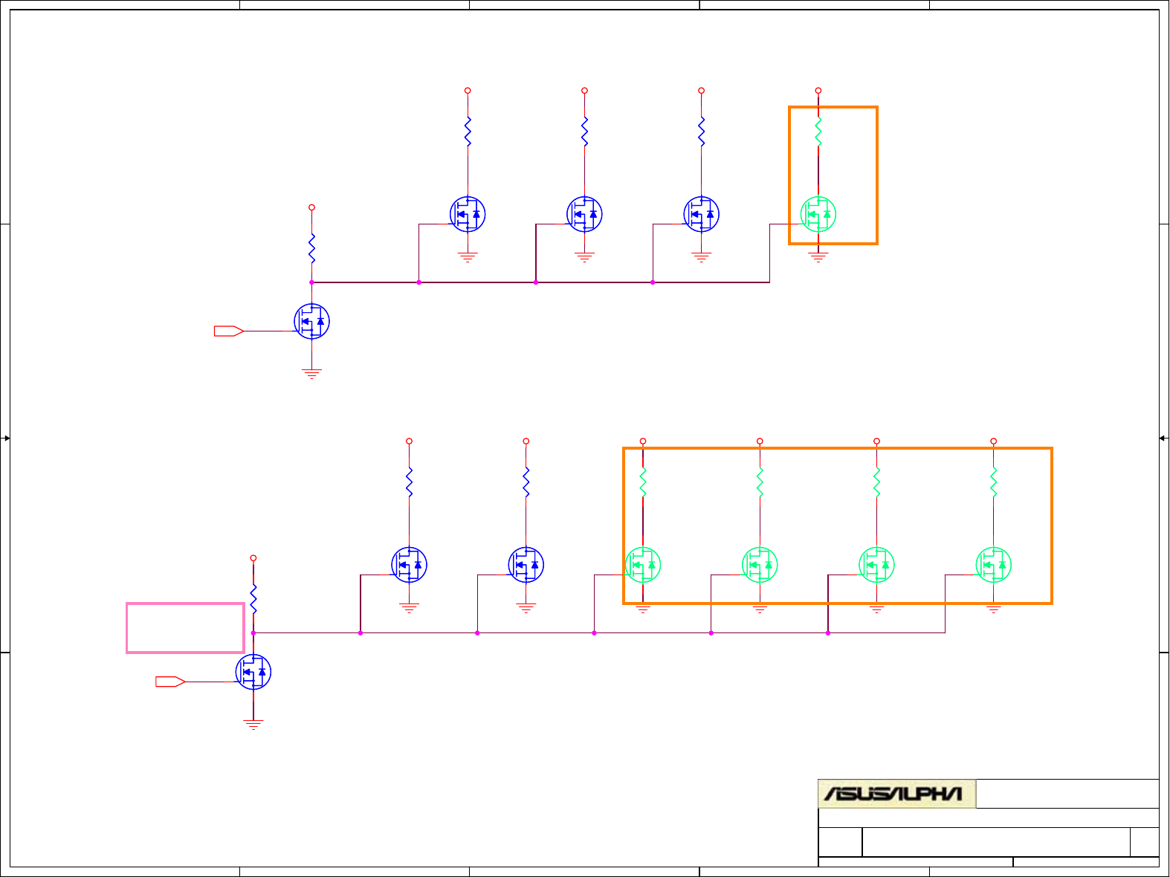This screenshot has width=1170, height=877.
Task: Select the lower driver MOSFET beside input port
Action: point(253,672)
